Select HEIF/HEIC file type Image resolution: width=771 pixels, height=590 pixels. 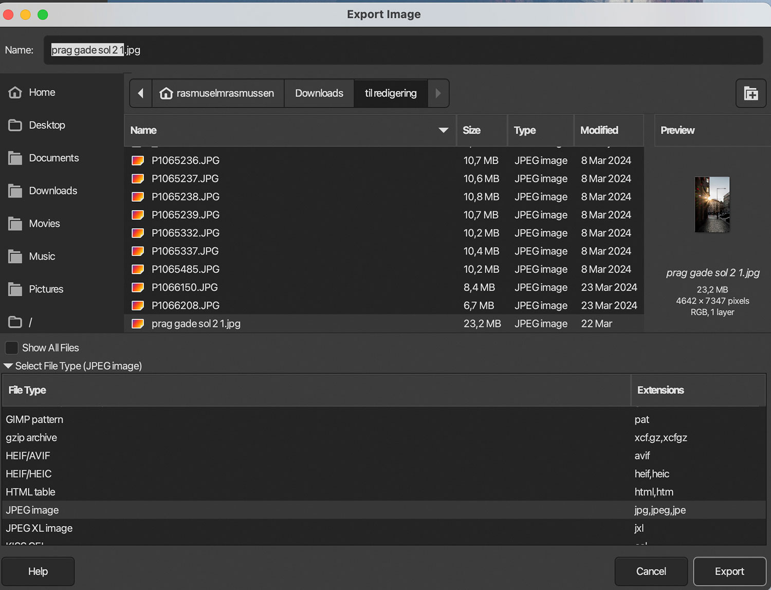(x=29, y=474)
